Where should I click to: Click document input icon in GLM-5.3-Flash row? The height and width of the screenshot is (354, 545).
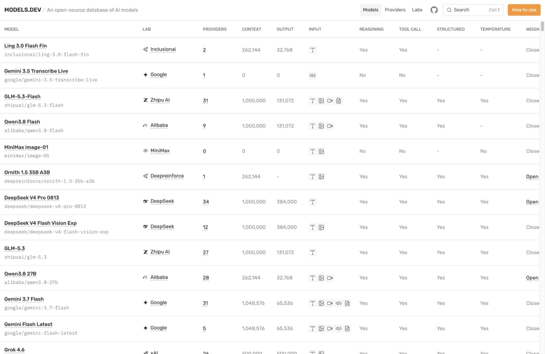[x=339, y=100]
